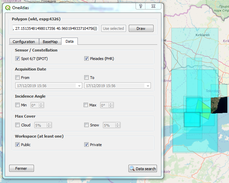Viewport: 229px width, 183px height.
Task: Click the Max incidence angle 0° field
Action: pyautogui.click(x=107, y=105)
